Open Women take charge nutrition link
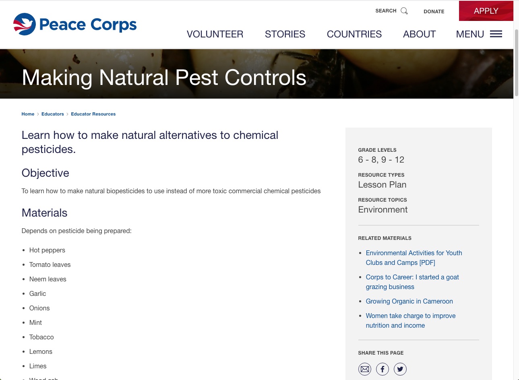Image resolution: width=519 pixels, height=380 pixels. (411, 320)
